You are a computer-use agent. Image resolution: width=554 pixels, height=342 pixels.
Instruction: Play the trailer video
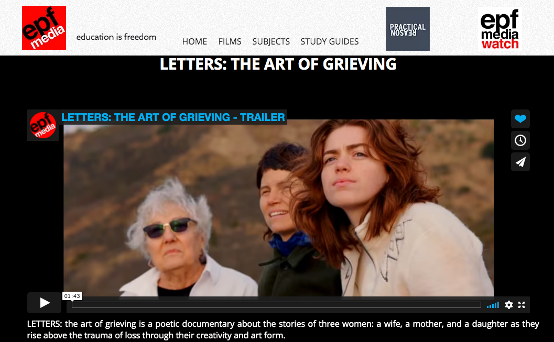click(x=44, y=303)
